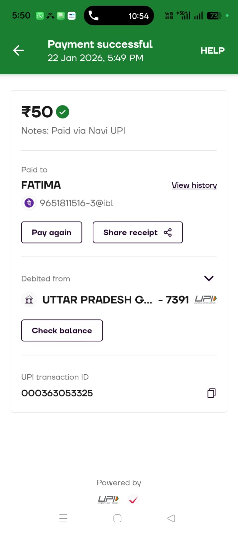Tap Android recent apps navigation button
This screenshot has width=238, height=533.
[63, 518]
